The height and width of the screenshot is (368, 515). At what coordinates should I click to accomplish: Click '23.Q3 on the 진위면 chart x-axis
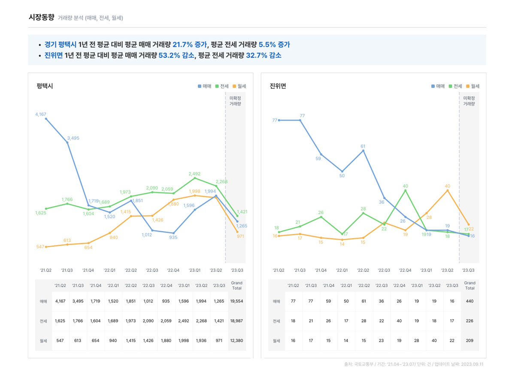pos(468,271)
